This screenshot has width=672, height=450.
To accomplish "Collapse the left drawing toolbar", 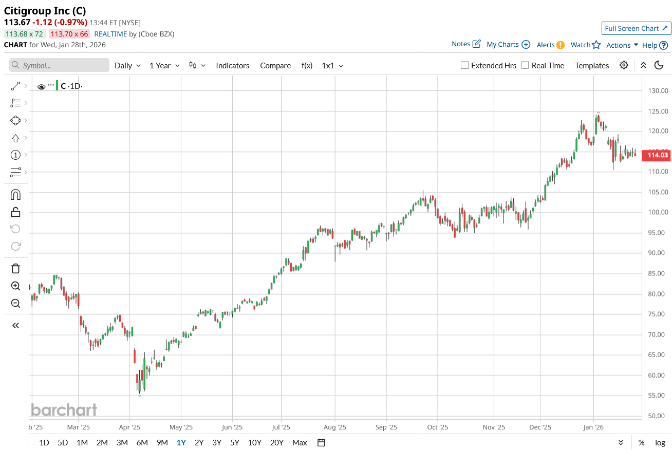I will click(x=15, y=325).
